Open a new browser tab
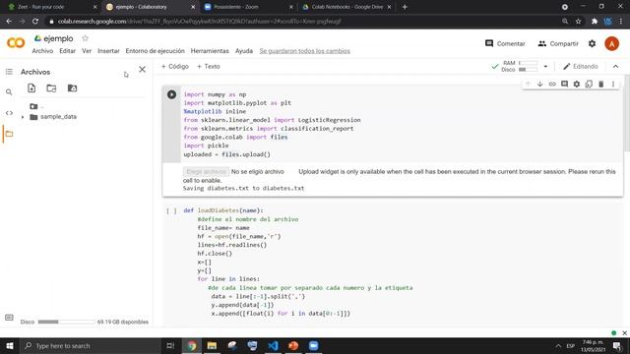 405,7
